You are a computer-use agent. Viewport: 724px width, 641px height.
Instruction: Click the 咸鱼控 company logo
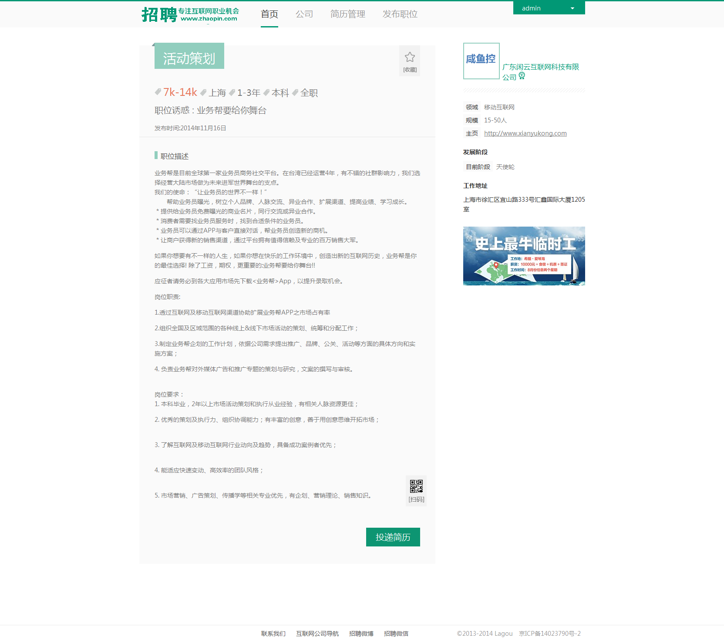(481, 61)
